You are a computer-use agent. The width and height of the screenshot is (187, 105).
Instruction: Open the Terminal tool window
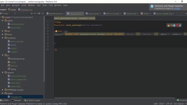click(x=16, y=100)
